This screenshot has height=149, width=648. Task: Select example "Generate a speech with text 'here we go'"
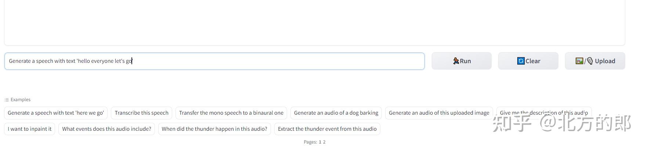coord(56,113)
